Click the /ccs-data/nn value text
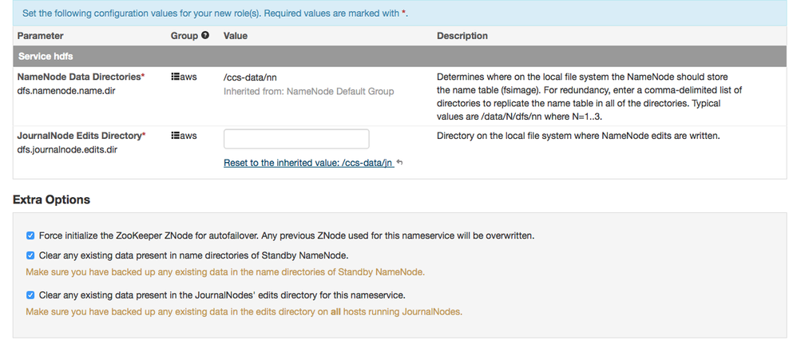Screen dimensions: 797x344 pos(250,77)
